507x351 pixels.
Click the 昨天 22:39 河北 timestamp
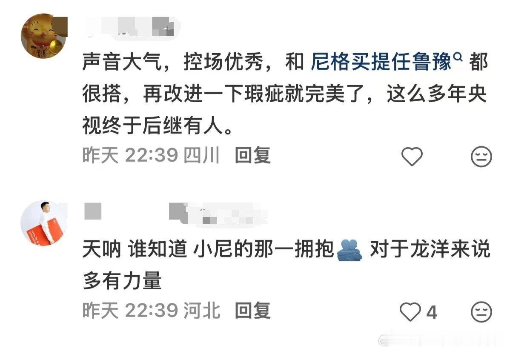click(x=151, y=311)
